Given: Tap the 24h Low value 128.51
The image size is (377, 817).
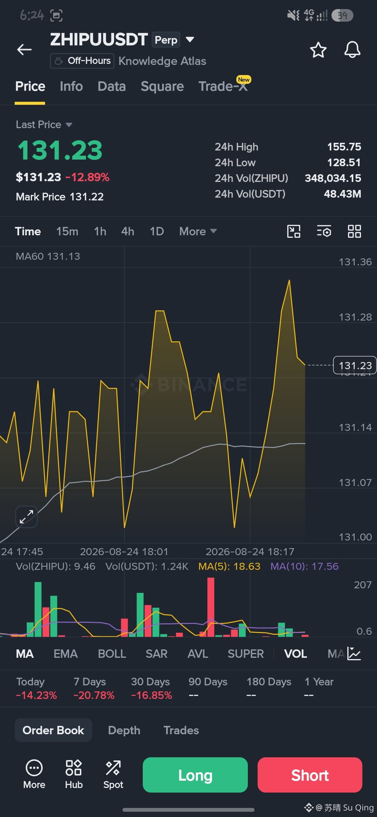Looking at the screenshot, I should (344, 162).
